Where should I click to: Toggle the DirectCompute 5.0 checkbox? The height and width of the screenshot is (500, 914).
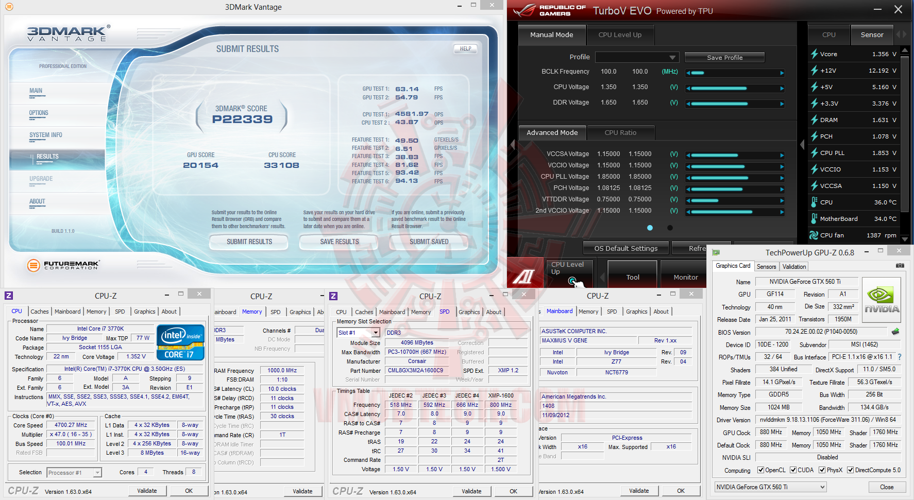click(x=851, y=470)
